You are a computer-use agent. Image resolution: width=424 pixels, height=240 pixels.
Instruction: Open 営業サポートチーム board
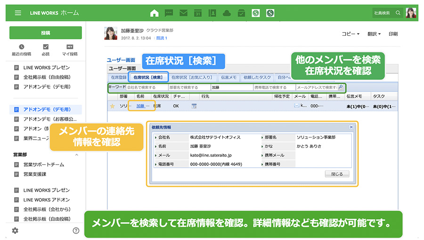tap(43, 164)
